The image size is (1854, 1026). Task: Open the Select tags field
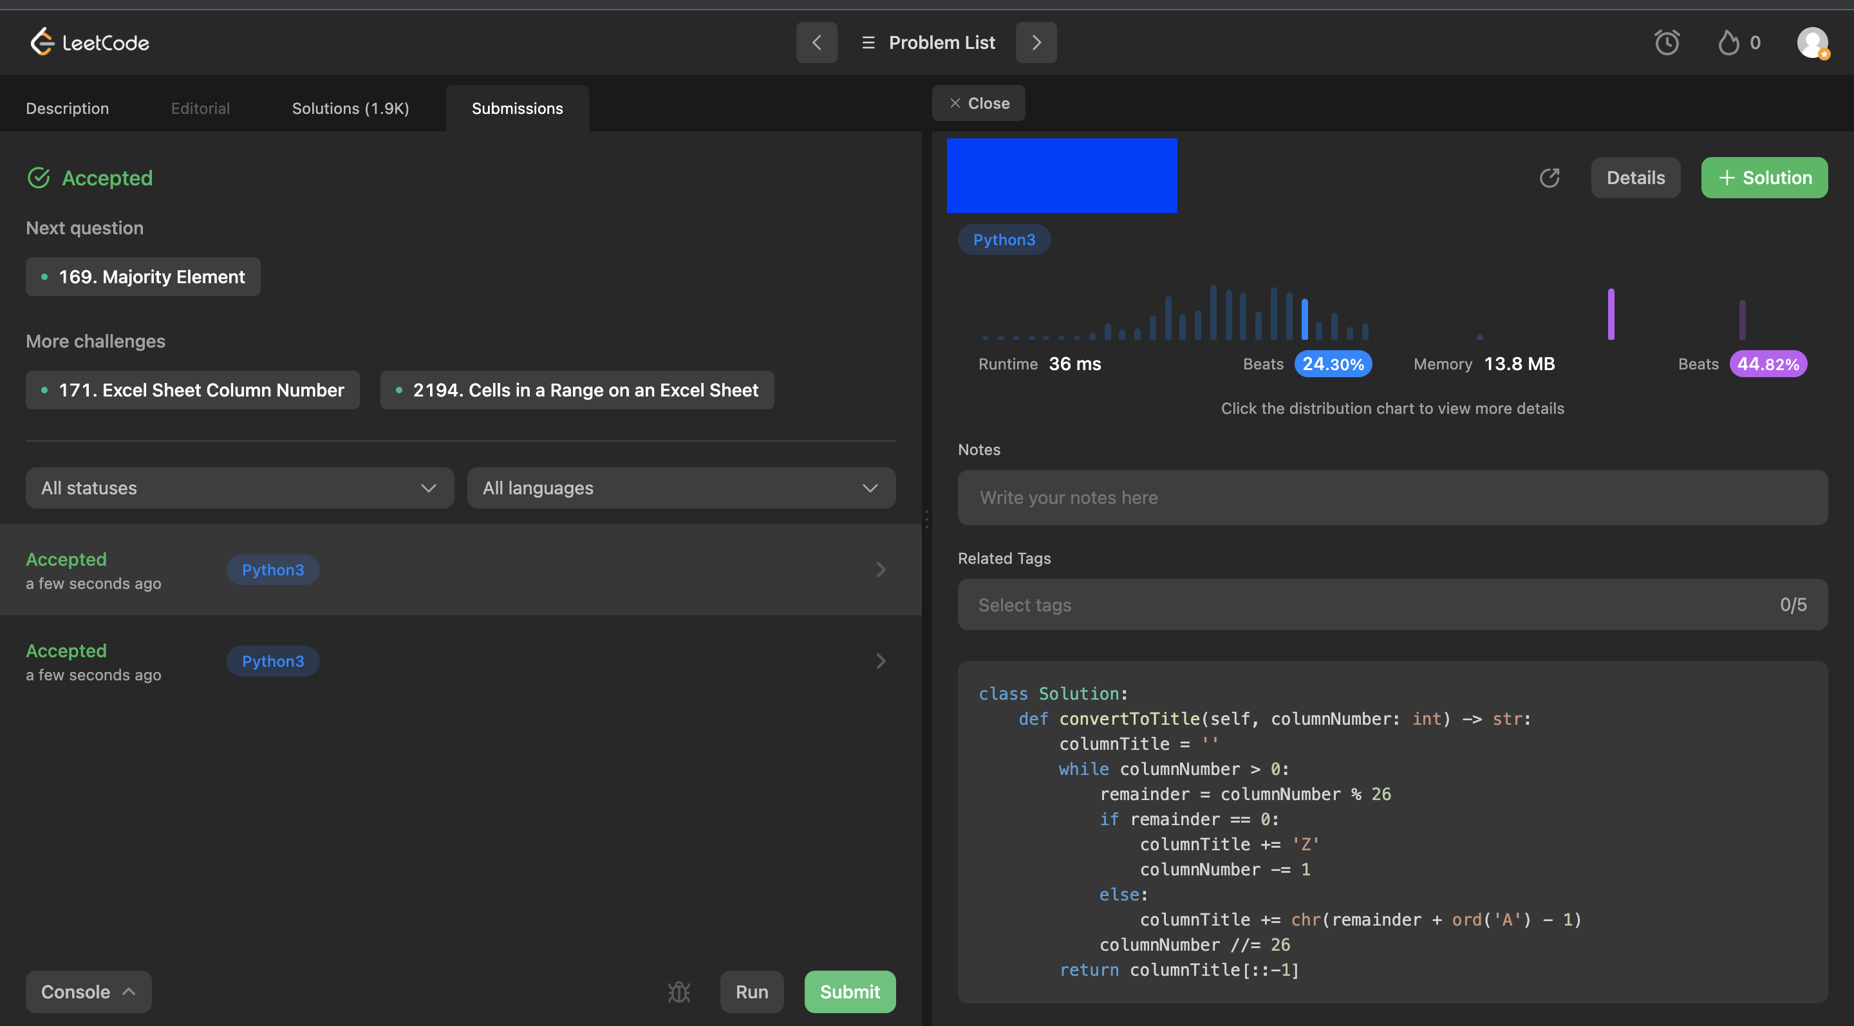pyautogui.click(x=1392, y=604)
